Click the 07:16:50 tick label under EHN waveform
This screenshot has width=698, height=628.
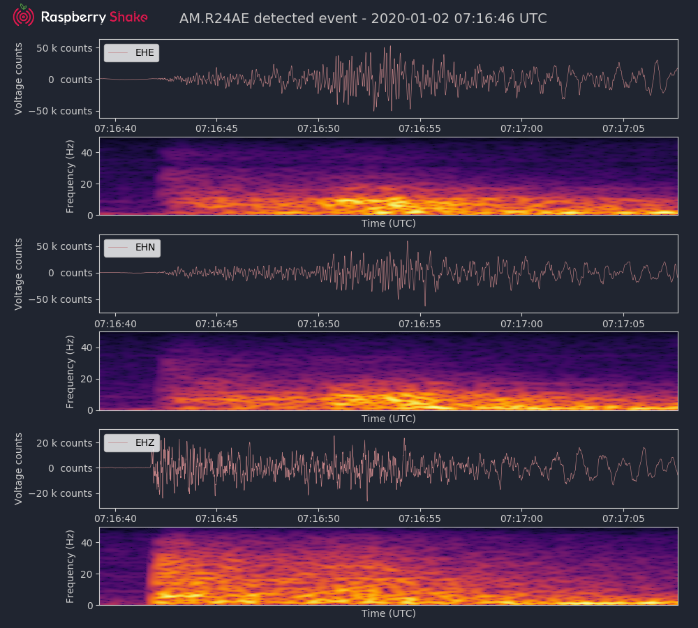tap(318, 324)
